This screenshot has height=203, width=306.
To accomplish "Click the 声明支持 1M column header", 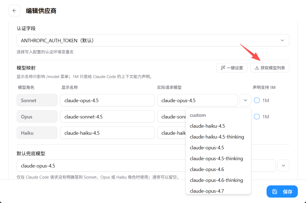I will click(264, 88).
